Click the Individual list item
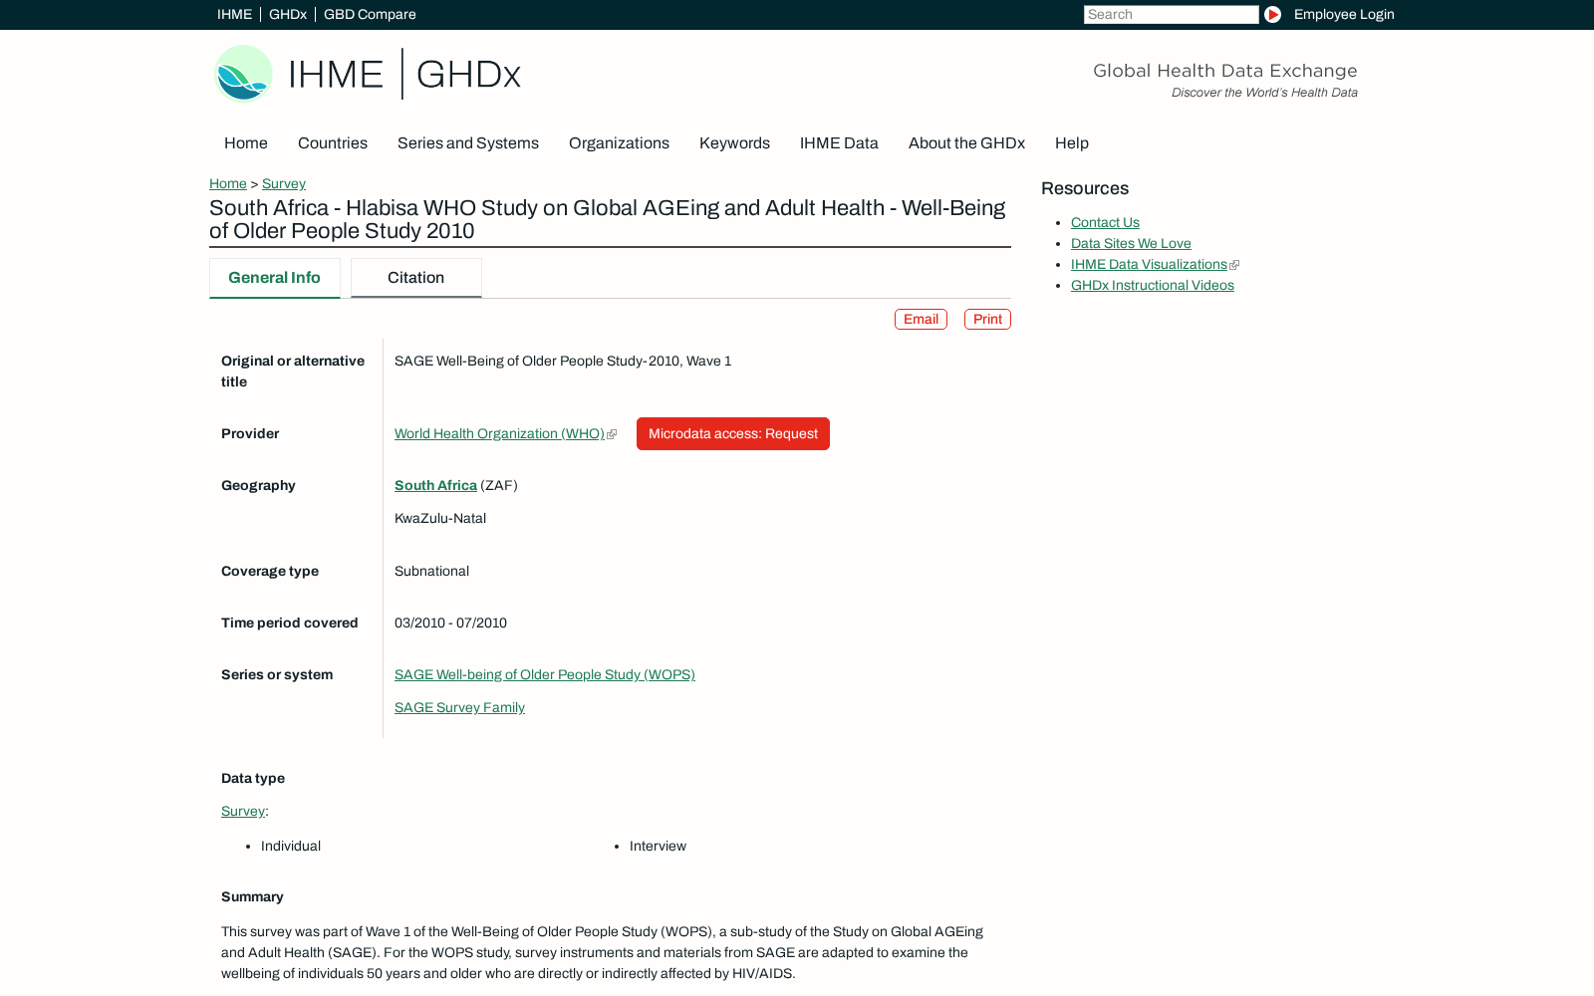This screenshot has width=1594, height=996. pyautogui.click(x=291, y=846)
